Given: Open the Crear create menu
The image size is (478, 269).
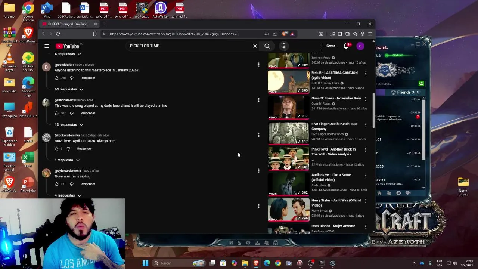Looking at the screenshot, I should pyautogui.click(x=327, y=46).
